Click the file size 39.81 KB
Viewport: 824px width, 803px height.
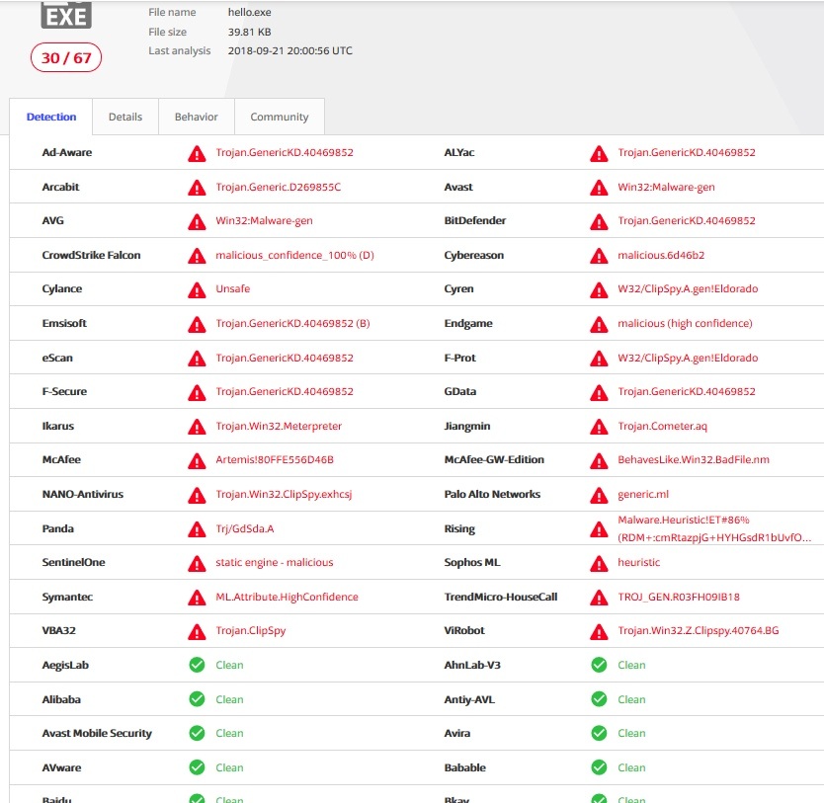250,32
